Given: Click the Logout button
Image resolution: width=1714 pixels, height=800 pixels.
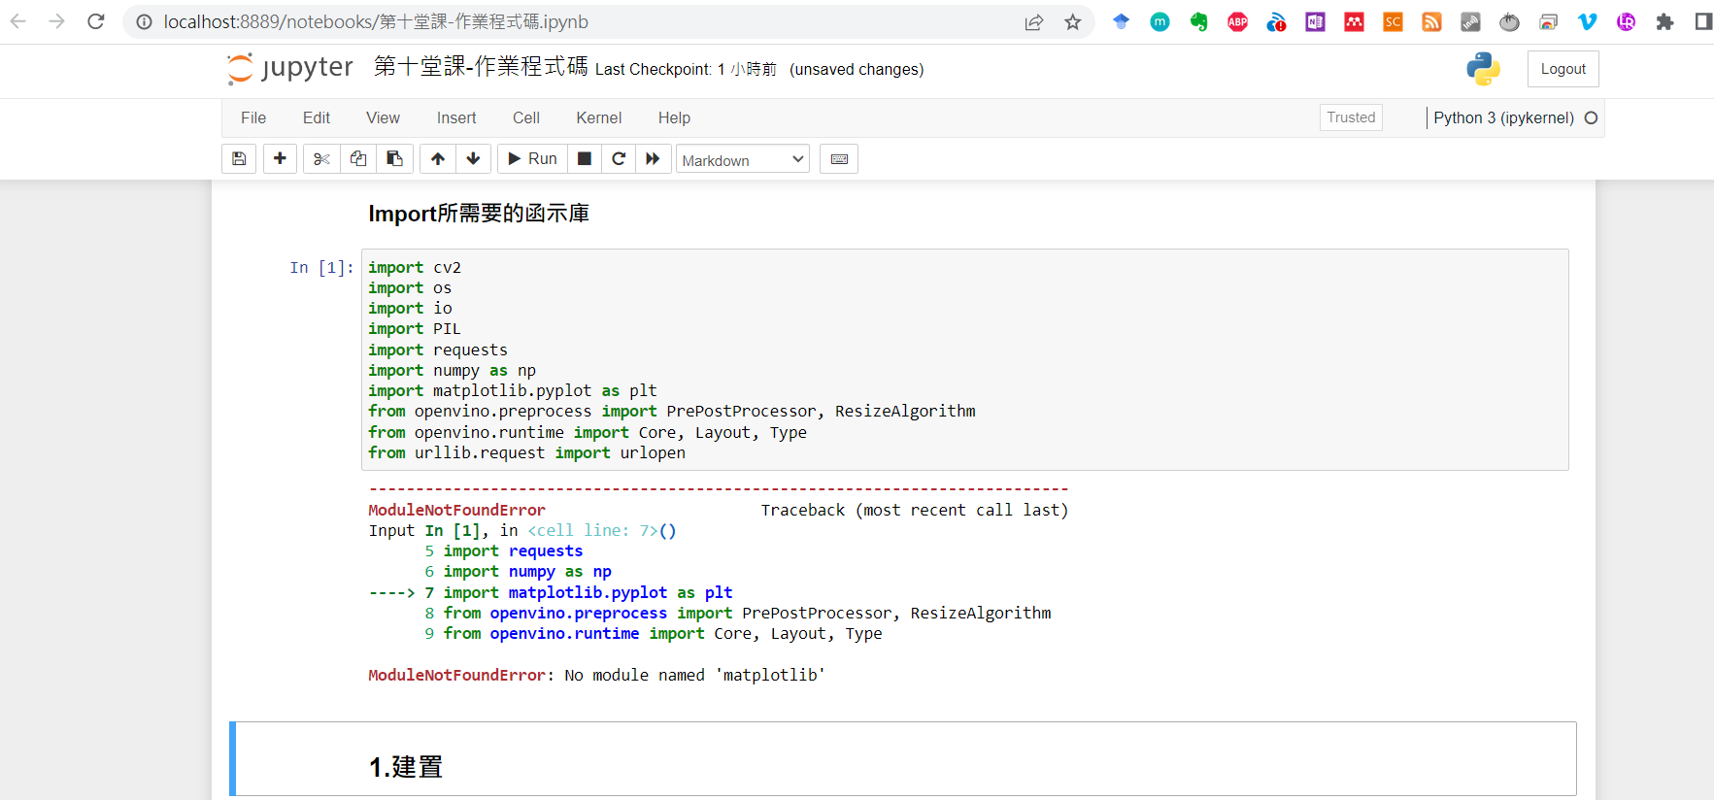Looking at the screenshot, I should [1563, 69].
